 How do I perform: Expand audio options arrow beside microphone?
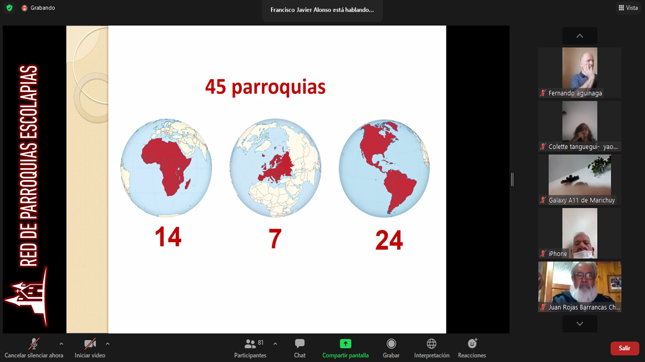pyautogui.click(x=61, y=344)
